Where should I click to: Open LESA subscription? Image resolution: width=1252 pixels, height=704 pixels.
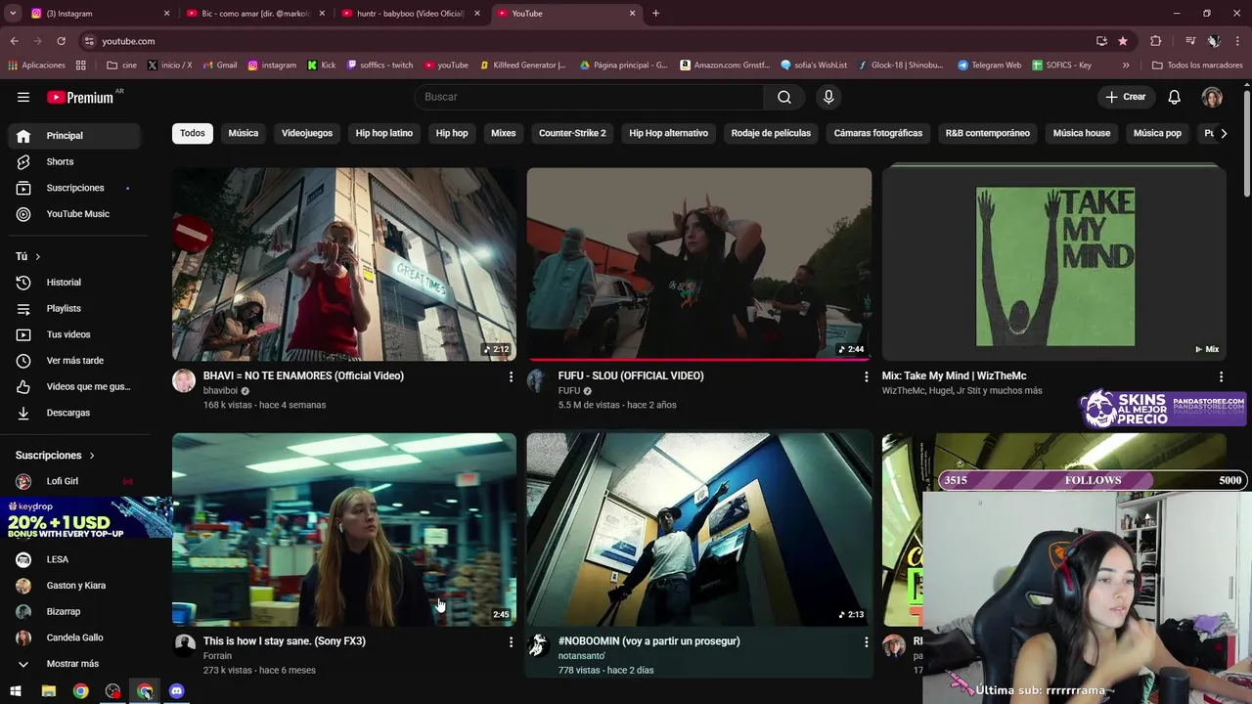(74, 559)
